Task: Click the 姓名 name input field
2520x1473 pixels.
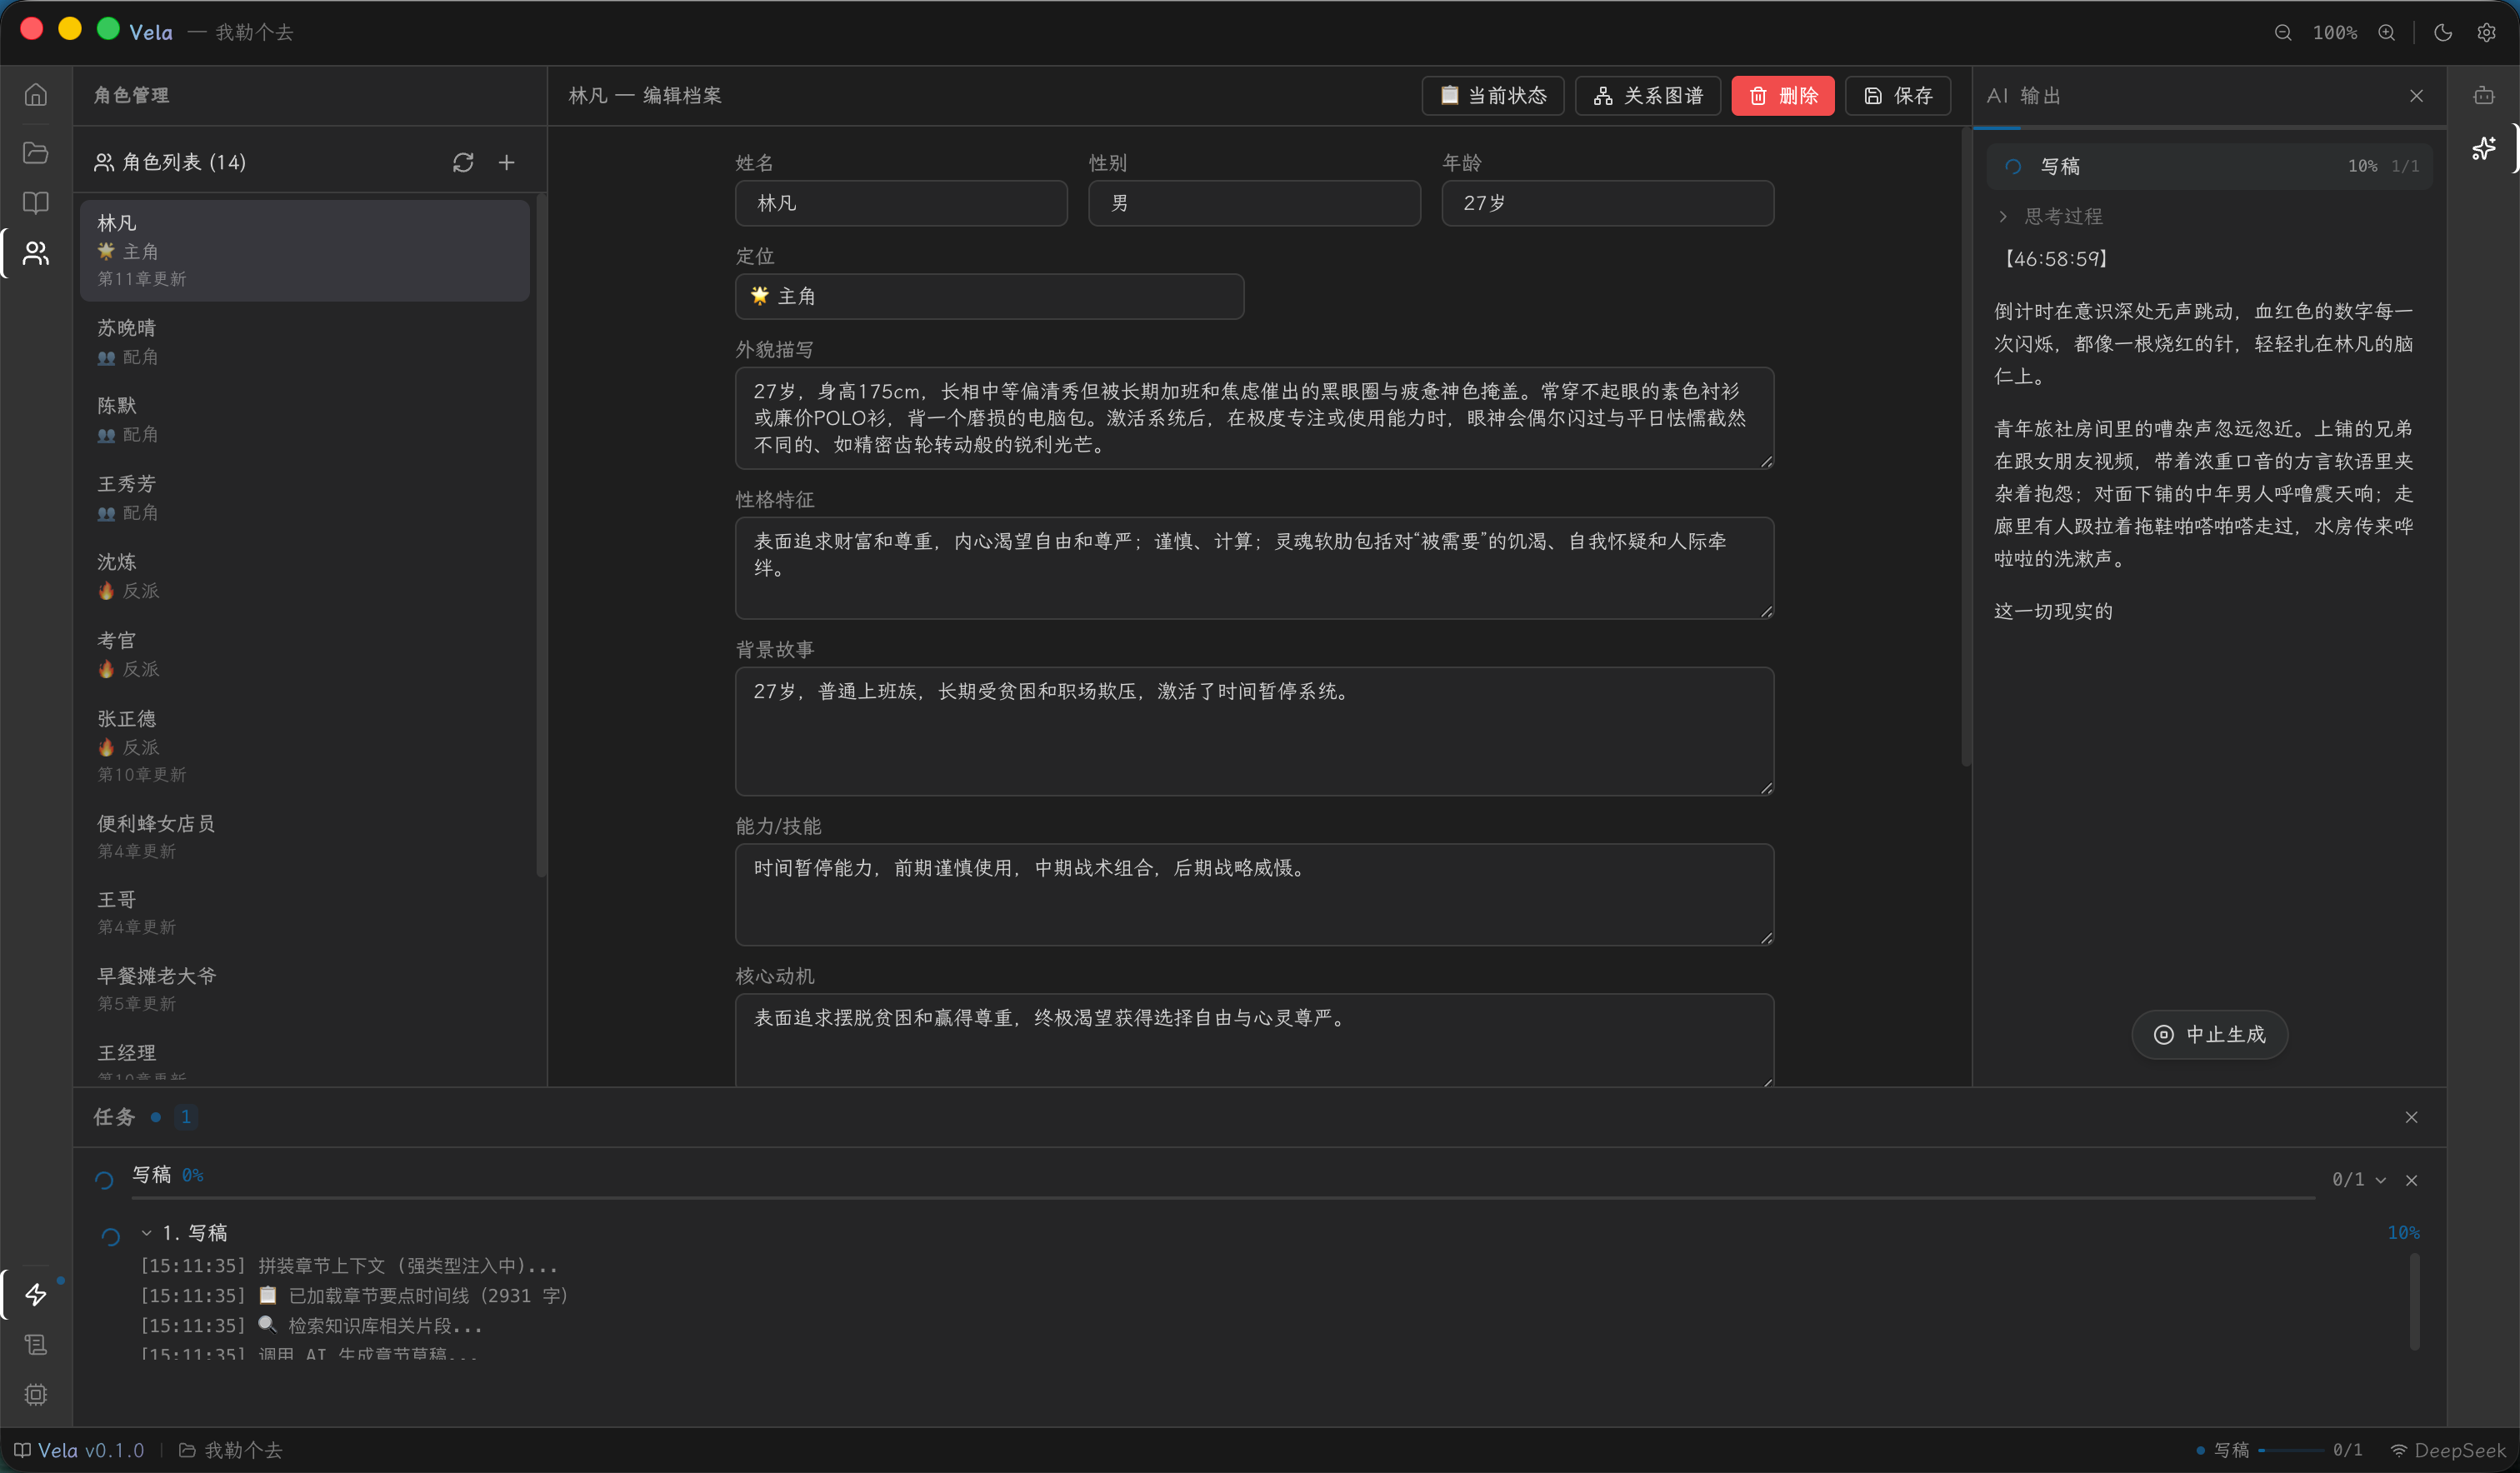Action: [x=900, y=203]
